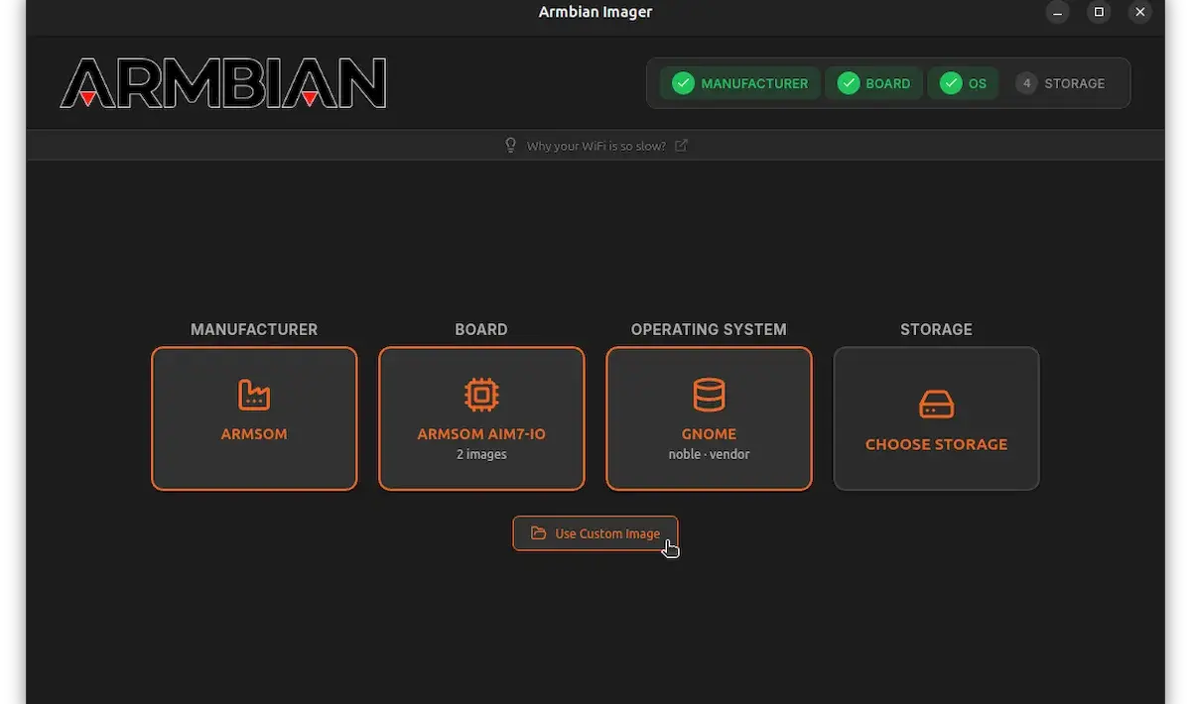
Task: Open the Manufacturer step in the progress bar
Action: (x=740, y=83)
